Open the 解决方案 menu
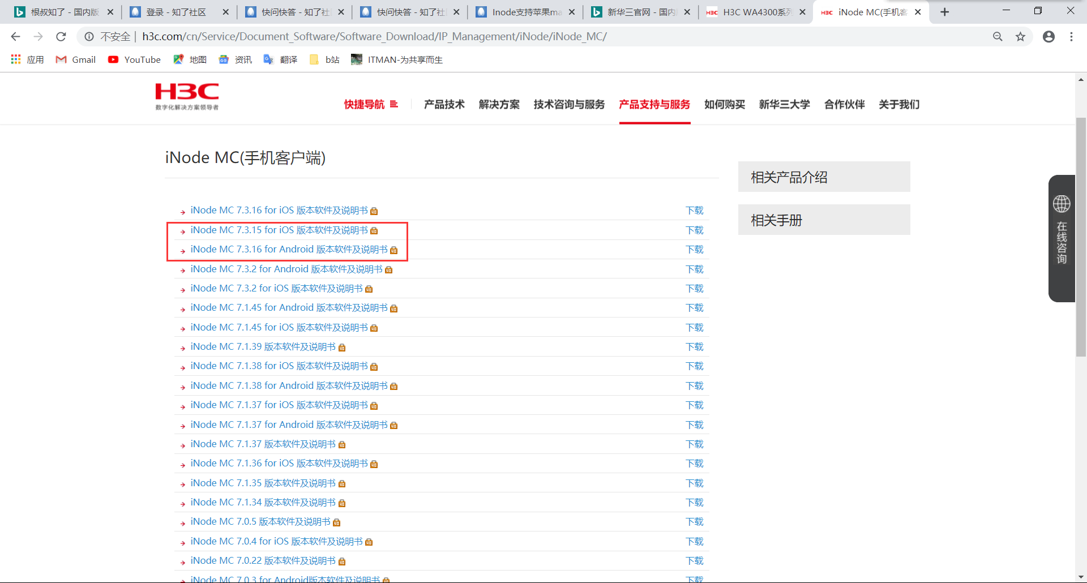This screenshot has width=1087, height=583. (499, 104)
